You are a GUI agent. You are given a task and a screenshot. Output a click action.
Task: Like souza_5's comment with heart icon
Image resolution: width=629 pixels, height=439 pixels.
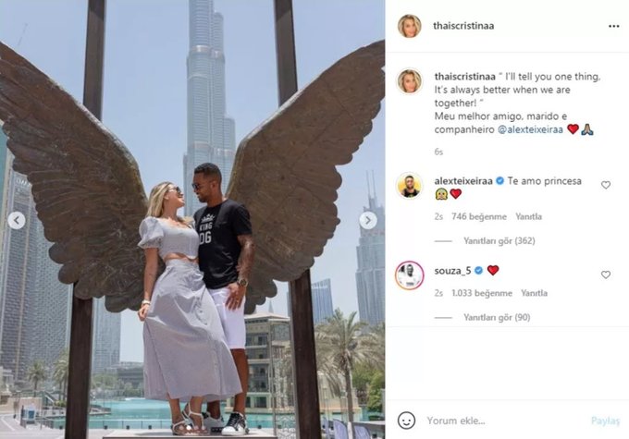click(x=605, y=274)
